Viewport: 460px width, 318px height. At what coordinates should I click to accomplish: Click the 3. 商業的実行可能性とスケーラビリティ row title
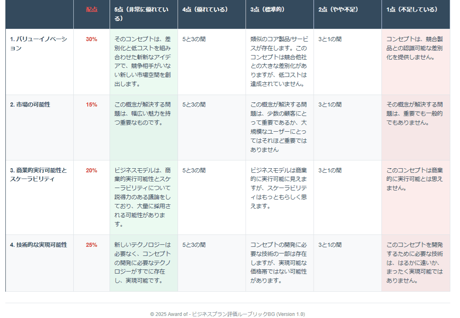pos(38,175)
